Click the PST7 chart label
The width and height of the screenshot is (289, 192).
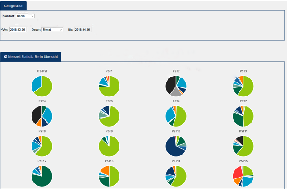[x=243, y=101]
